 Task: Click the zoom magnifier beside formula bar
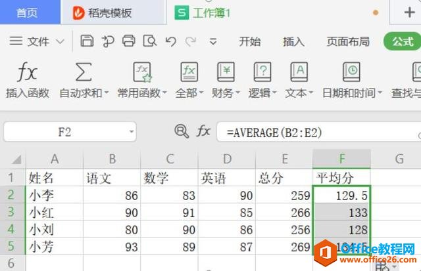[181, 131]
